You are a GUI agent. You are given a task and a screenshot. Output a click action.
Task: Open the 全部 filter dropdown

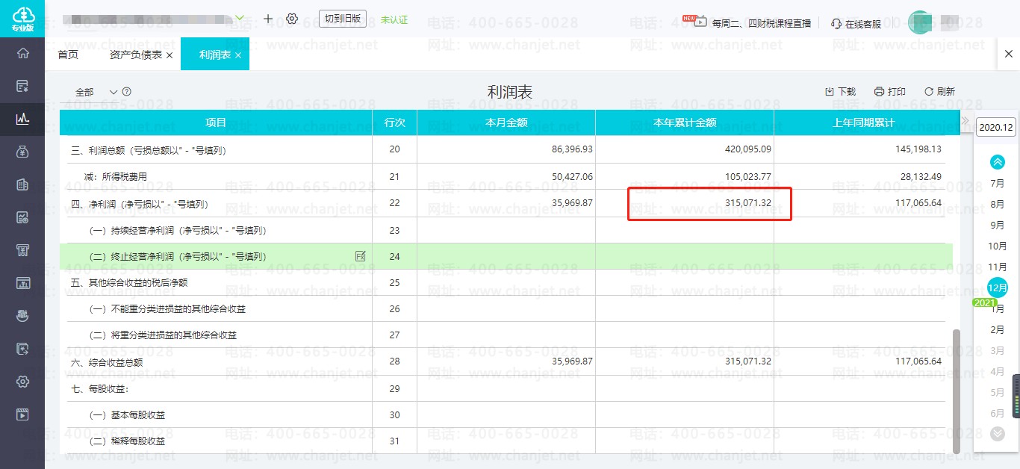click(96, 92)
